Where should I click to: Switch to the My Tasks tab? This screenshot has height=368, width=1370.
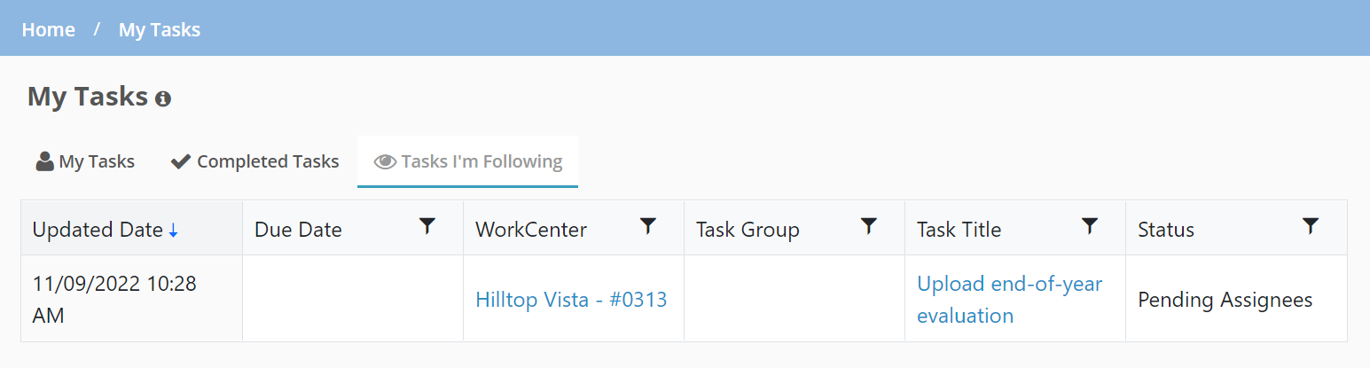tap(85, 161)
